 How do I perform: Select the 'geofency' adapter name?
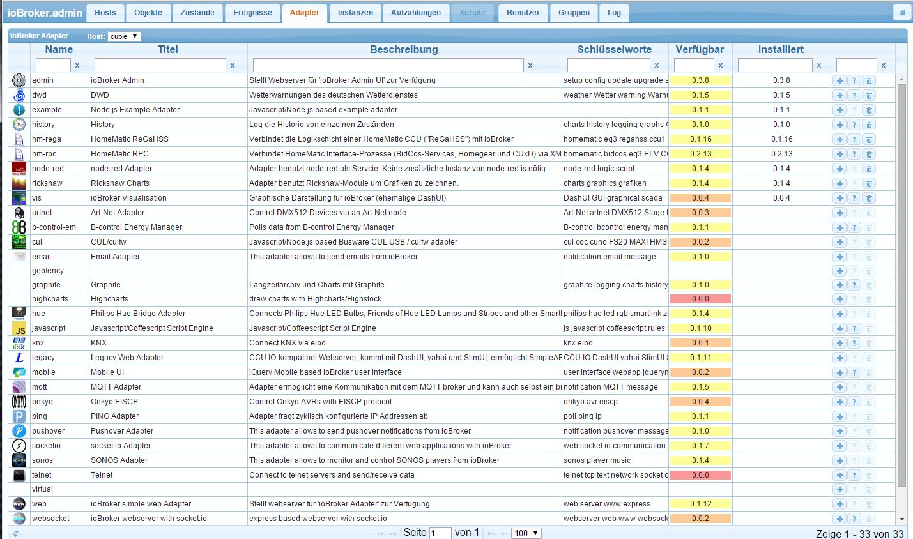click(x=48, y=271)
